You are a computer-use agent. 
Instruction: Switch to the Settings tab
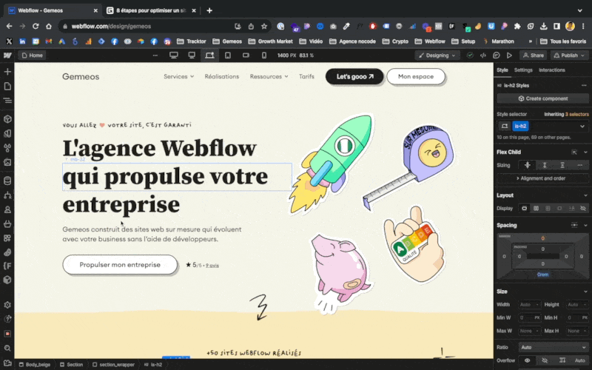point(523,70)
